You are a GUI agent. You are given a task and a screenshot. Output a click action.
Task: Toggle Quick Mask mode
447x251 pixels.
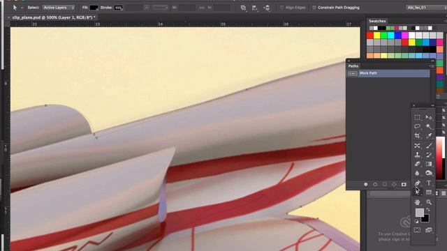click(417, 229)
